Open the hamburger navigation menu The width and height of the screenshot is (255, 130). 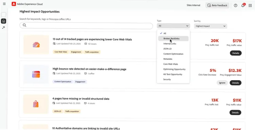click(x=4, y=4)
